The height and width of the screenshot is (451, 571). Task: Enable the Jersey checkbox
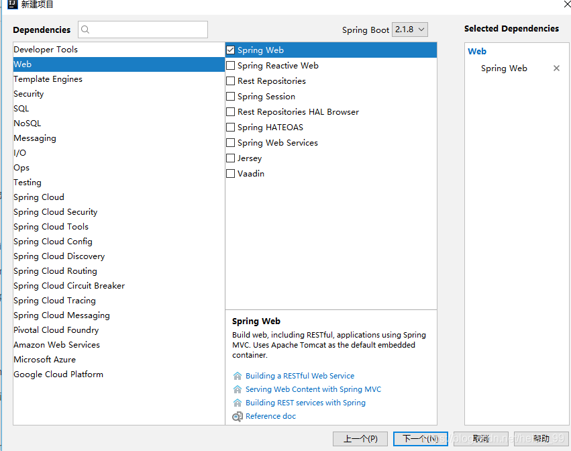pos(231,158)
